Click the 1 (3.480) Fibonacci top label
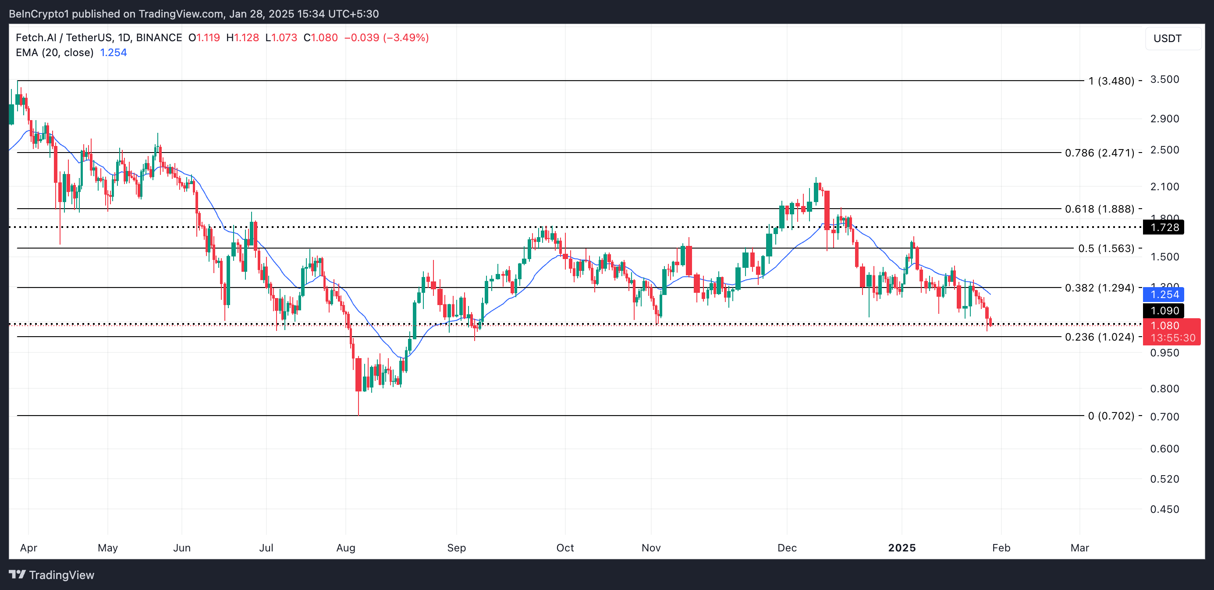The image size is (1214, 590). 1111,81
